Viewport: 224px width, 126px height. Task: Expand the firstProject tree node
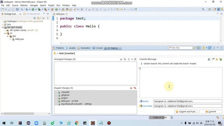coord(2,21)
